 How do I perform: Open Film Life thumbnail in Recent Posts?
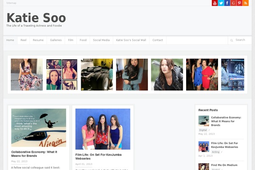point(204,147)
